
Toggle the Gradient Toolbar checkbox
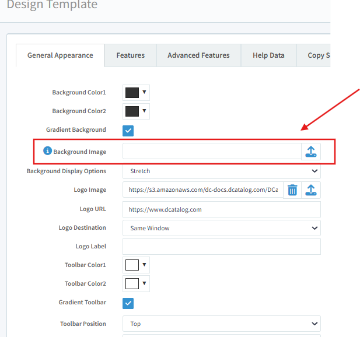[x=128, y=303]
